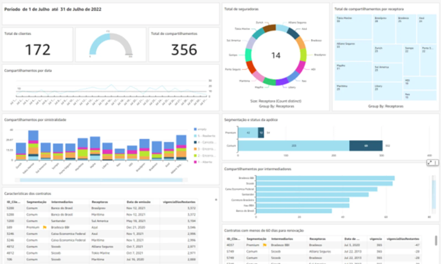Select the Tokio Marine treemap tile
This screenshot has height=264, width=441.
(353, 27)
